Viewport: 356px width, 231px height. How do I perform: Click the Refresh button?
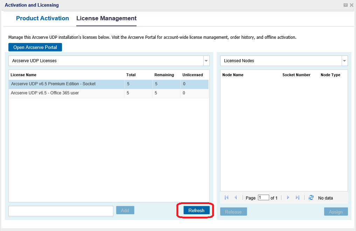pos(196,210)
